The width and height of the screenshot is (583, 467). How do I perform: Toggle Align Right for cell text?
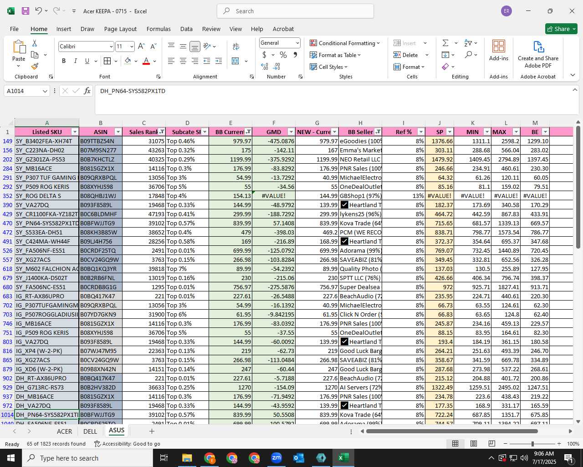click(x=195, y=61)
